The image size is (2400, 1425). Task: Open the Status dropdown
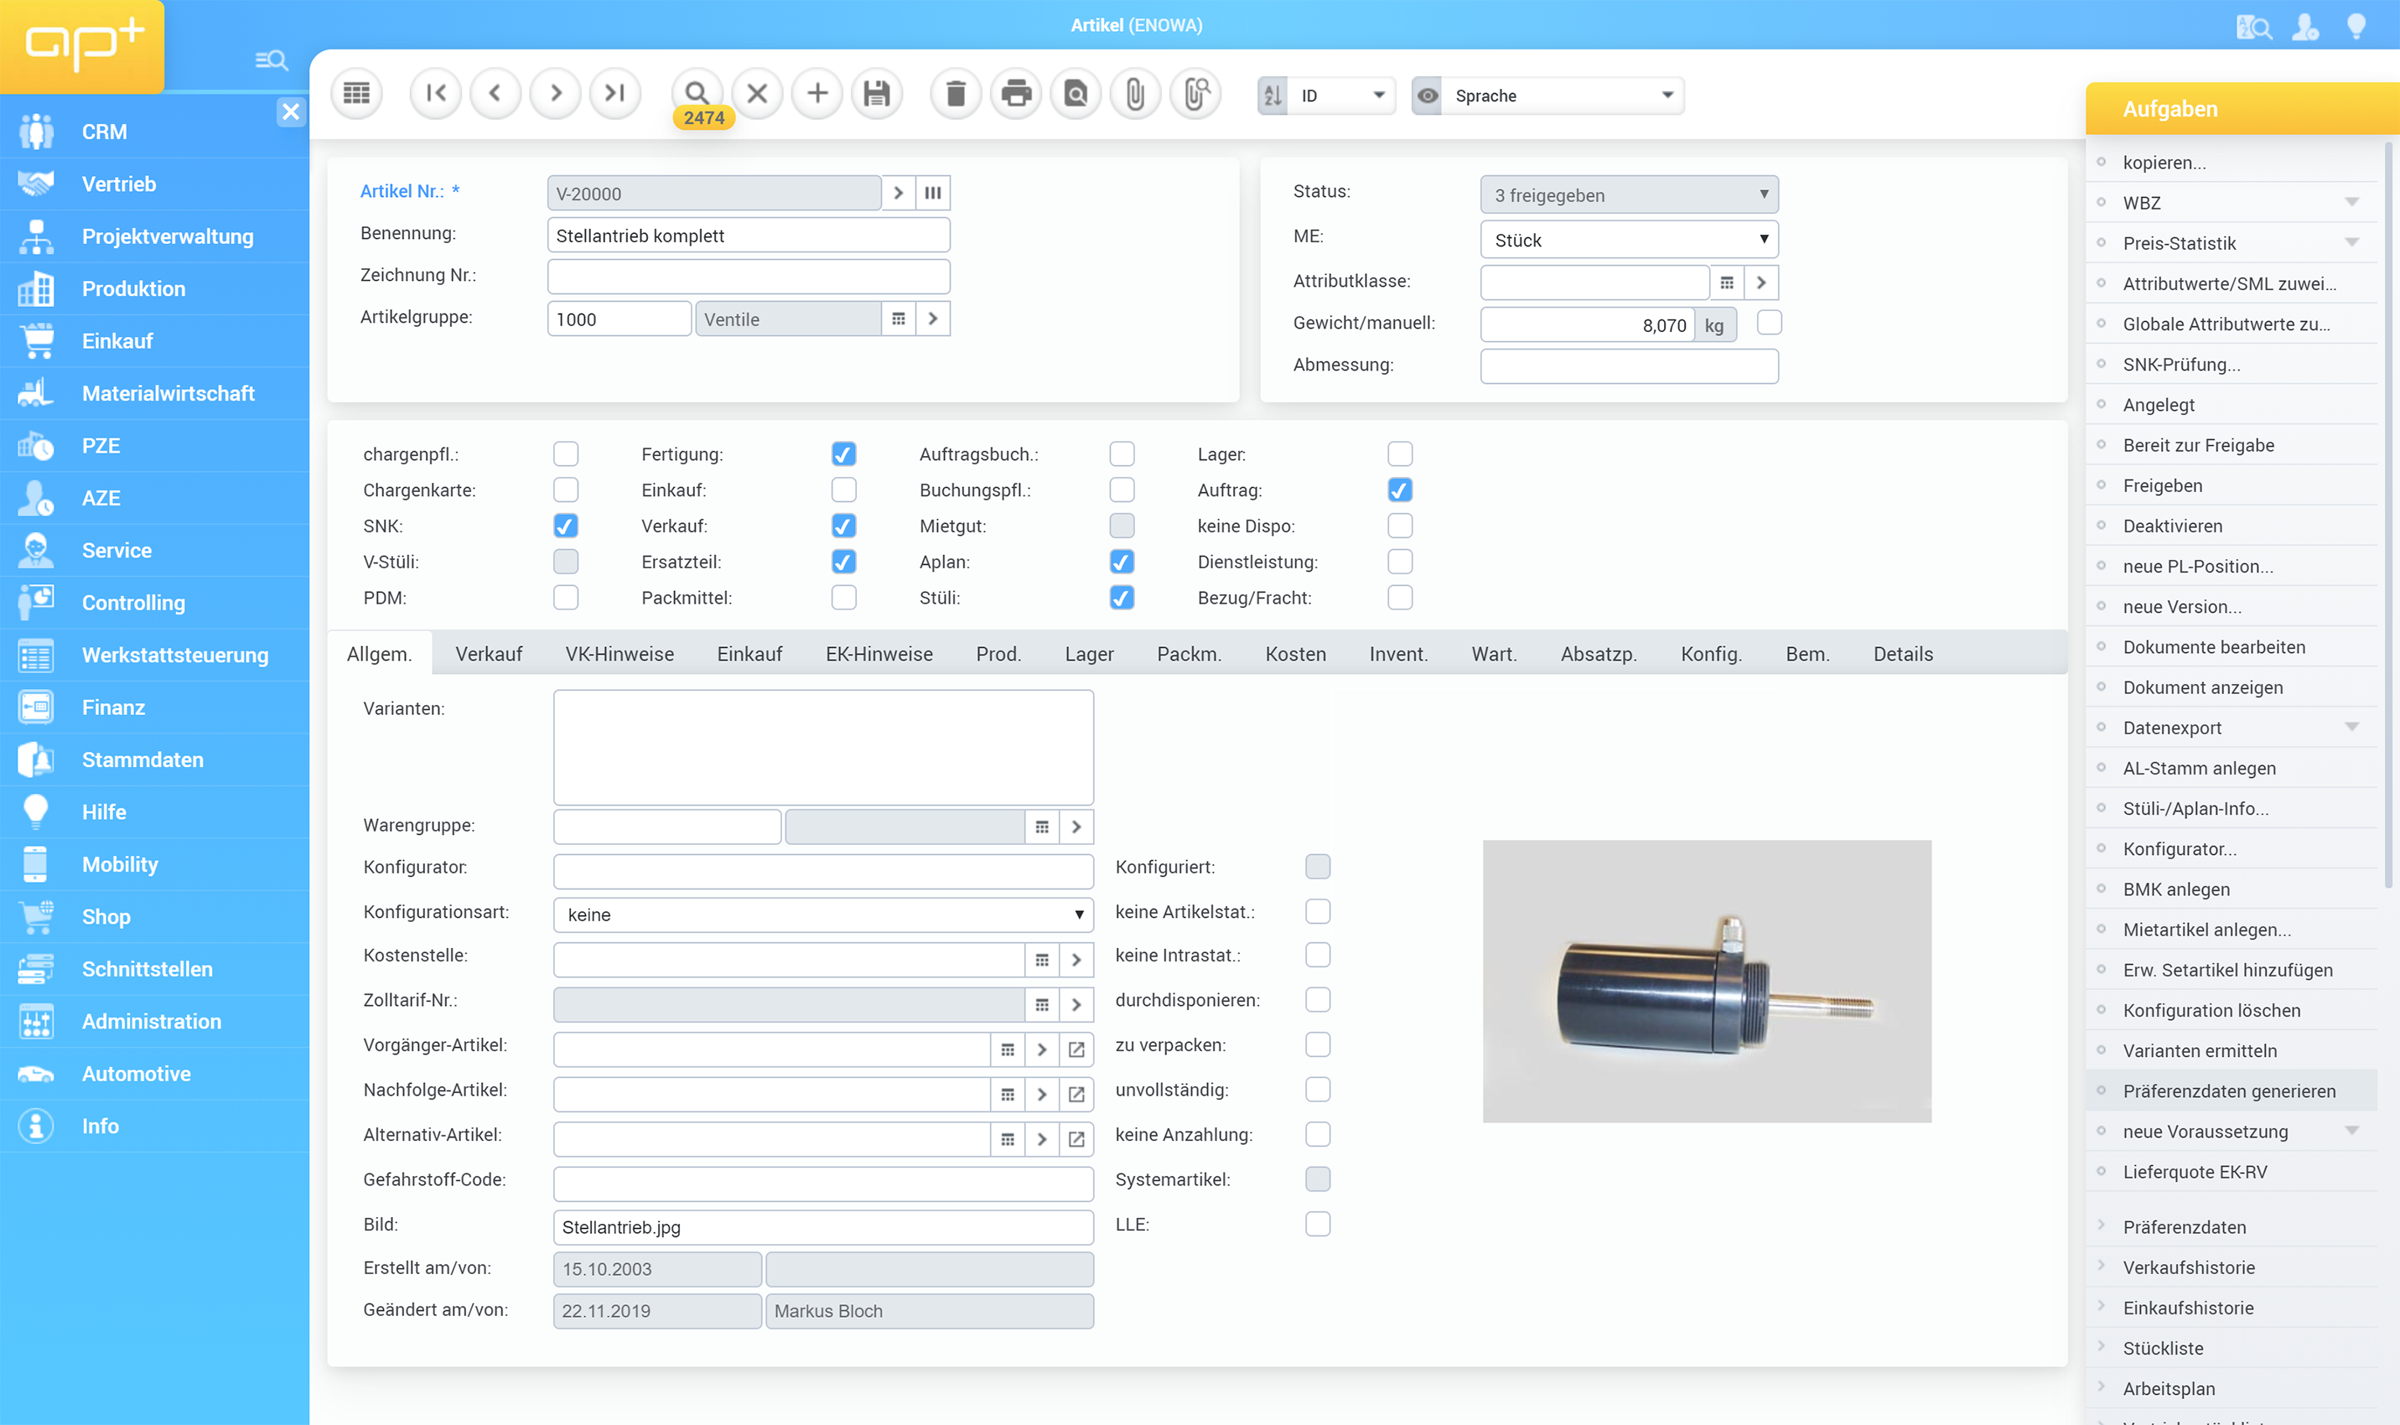(1628, 195)
